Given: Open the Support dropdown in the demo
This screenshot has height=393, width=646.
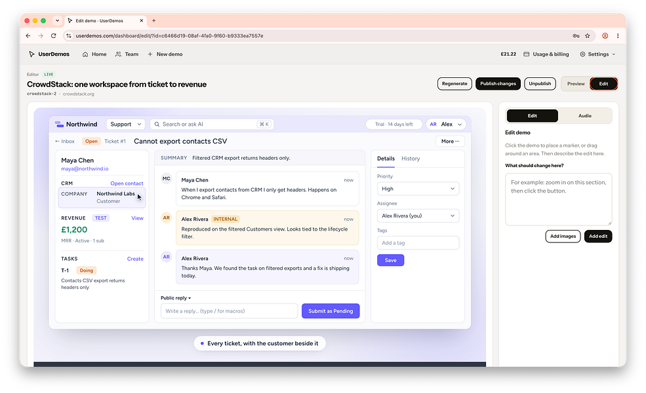Looking at the screenshot, I should (126, 124).
